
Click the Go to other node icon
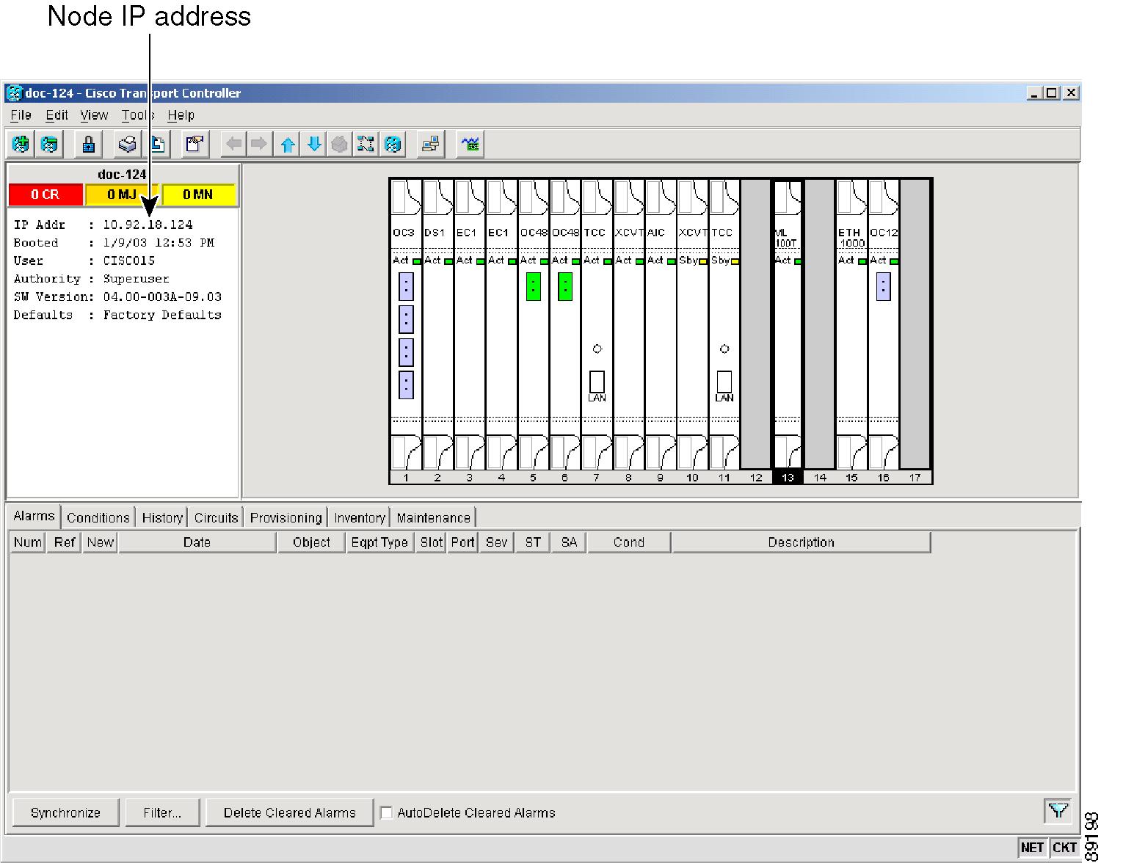(393, 144)
